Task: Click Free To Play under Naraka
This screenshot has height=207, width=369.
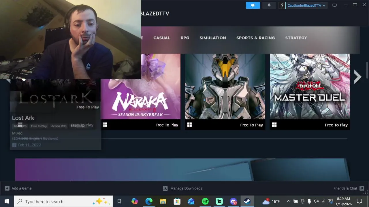Action: (167, 125)
